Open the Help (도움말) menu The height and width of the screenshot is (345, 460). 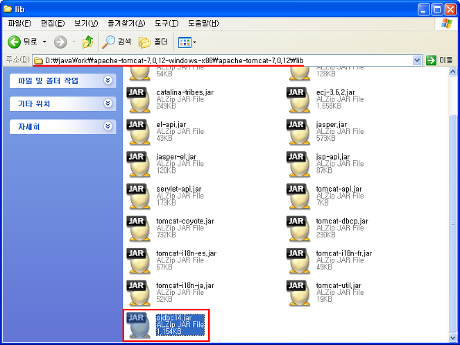(x=203, y=23)
